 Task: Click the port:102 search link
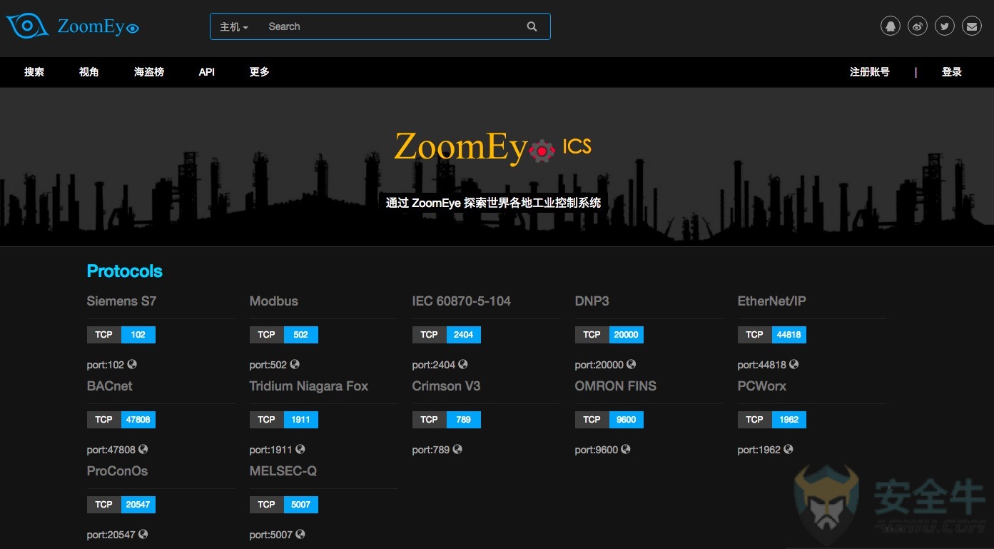(x=106, y=365)
